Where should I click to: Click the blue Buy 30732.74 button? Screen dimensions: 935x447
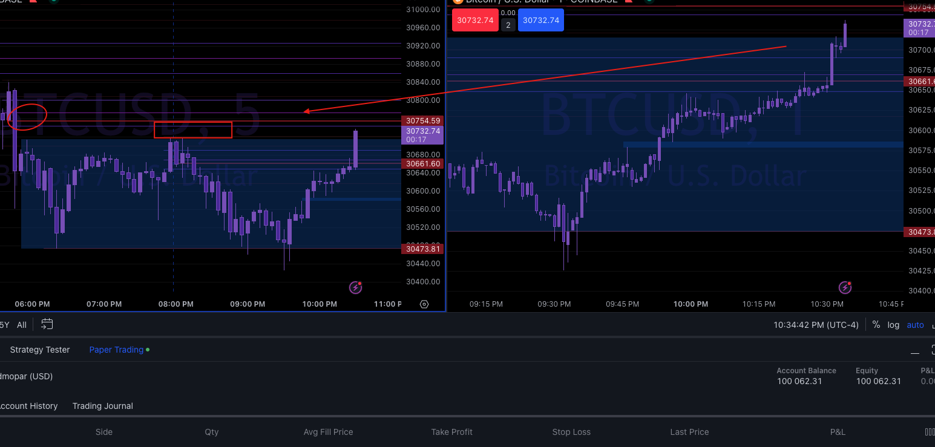pyautogui.click(x=540, y=20)
